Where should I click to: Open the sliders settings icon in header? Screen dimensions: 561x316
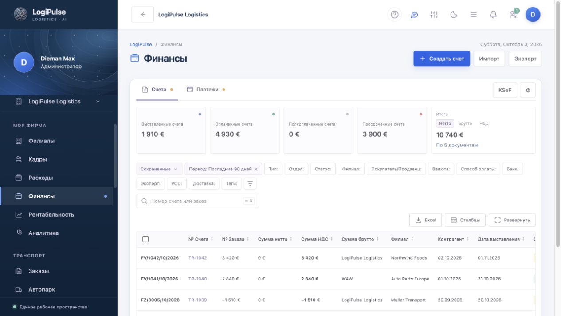[x=434, y=15]
